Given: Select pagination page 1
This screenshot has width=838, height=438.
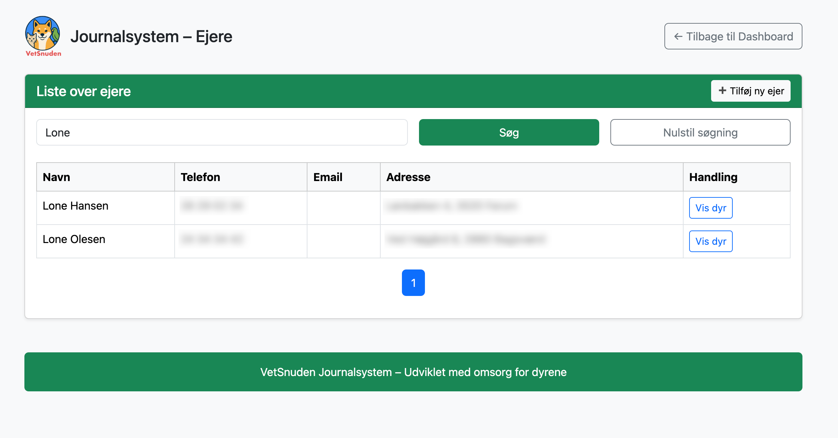Looking at the screenshot, I should pyautogui.click(x=413, y=283).
